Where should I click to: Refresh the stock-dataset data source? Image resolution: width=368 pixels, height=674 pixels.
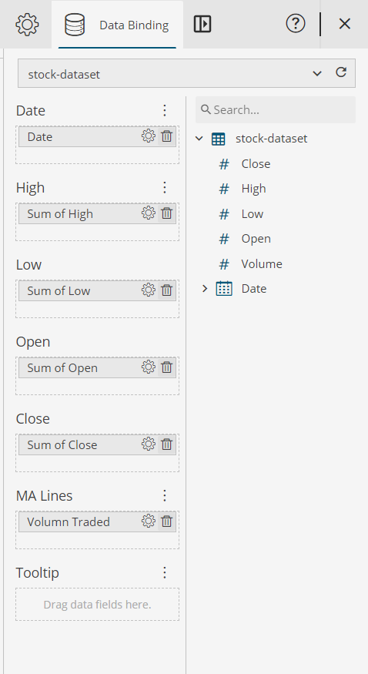[x=341, y=72]
